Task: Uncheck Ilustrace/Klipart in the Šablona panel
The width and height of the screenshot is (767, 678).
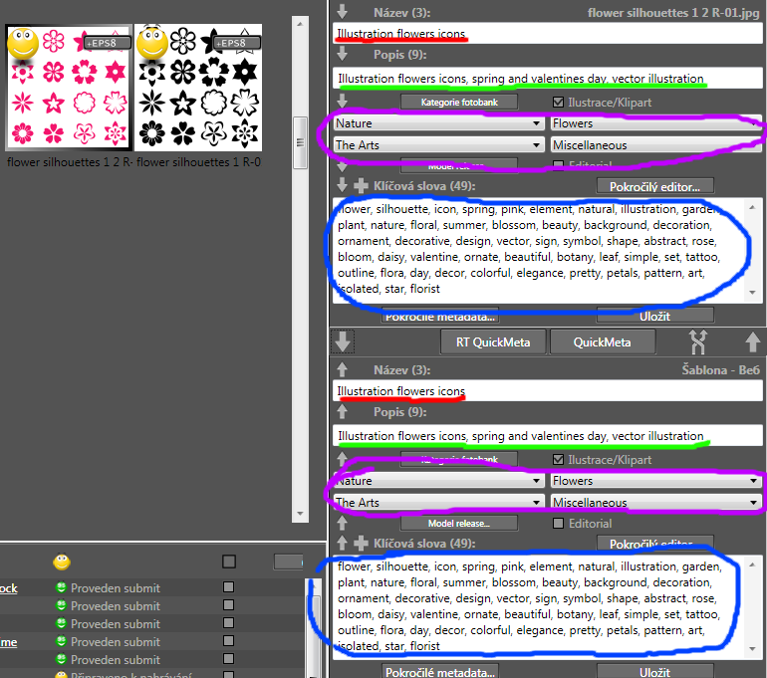Action: (558, 460)
